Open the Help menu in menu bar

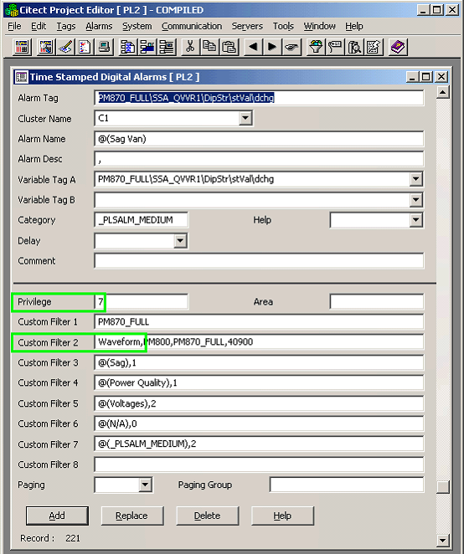(354, 26)
